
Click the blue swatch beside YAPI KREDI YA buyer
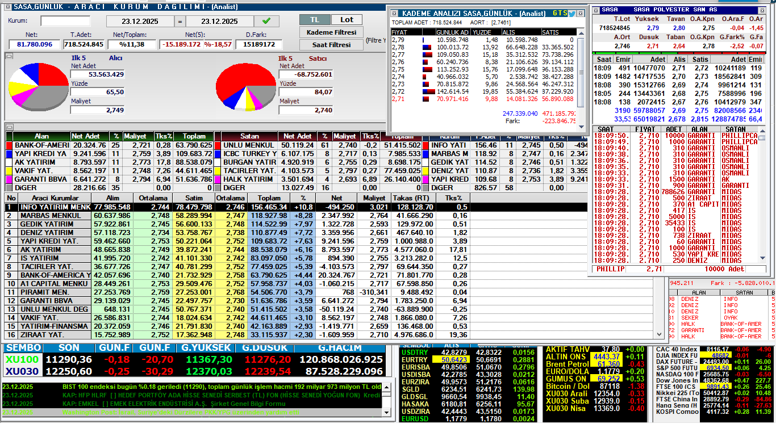9,154
